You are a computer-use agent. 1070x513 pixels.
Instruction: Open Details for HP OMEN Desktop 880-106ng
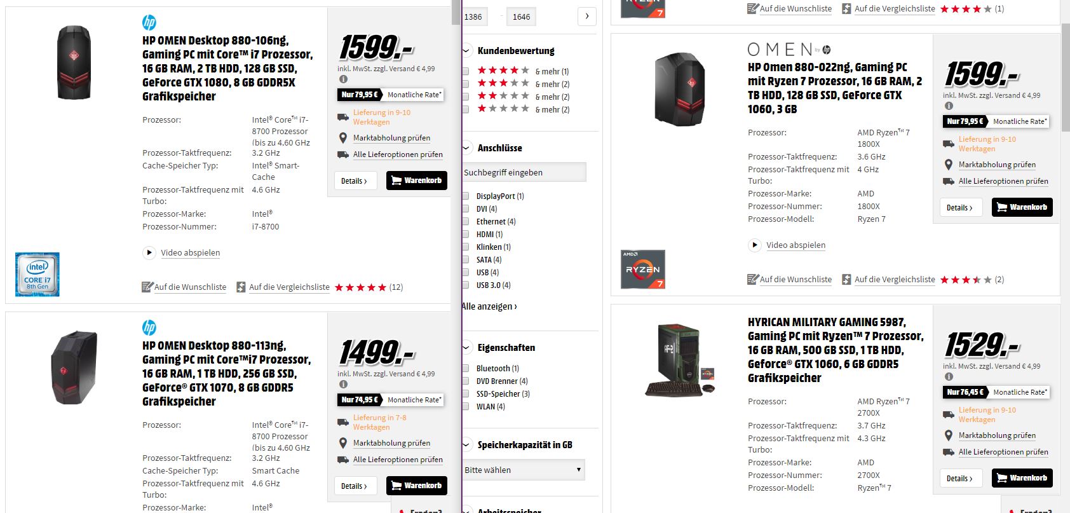[x=355, y=181]
